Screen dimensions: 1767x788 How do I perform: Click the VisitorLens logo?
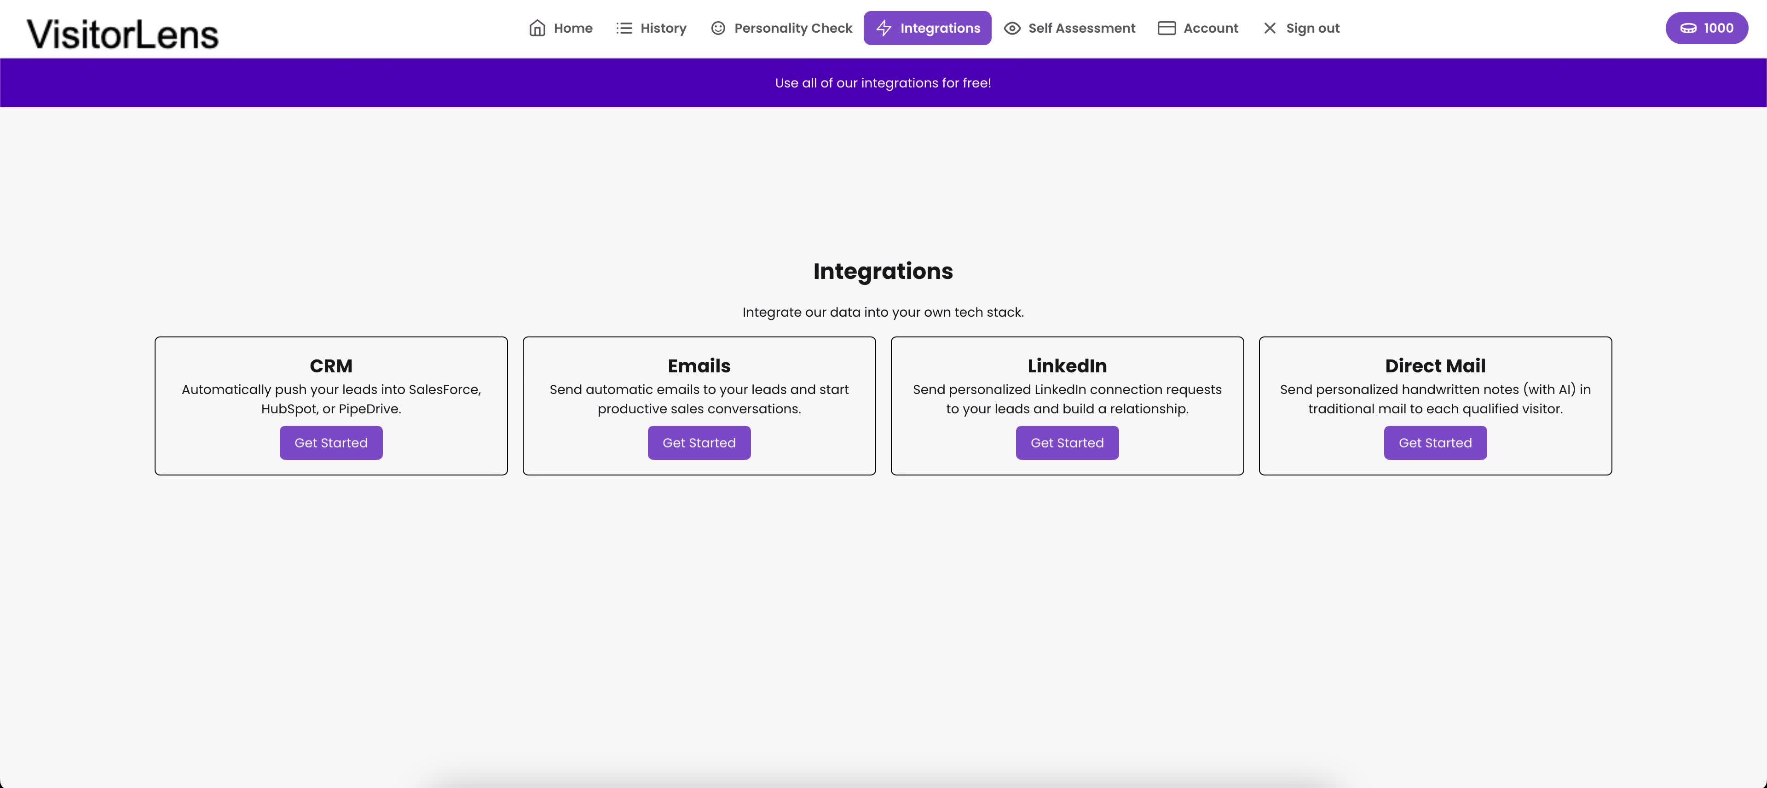122,35
